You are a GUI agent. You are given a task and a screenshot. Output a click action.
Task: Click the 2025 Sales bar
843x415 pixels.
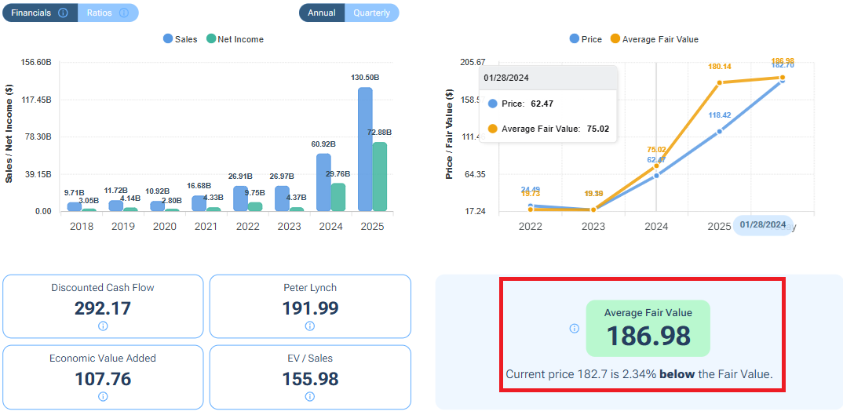(x=365, y=149)
